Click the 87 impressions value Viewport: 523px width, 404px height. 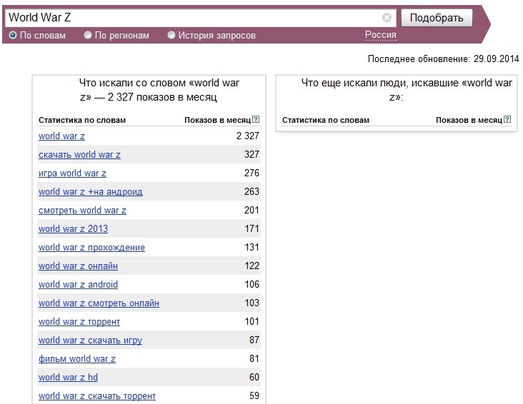pos(254,340)
